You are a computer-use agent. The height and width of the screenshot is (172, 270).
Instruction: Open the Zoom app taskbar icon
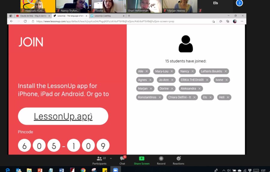pos(115,170)
